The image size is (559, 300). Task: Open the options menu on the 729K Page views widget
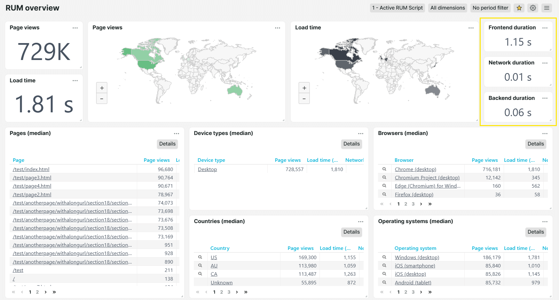(x=75, y=28)
